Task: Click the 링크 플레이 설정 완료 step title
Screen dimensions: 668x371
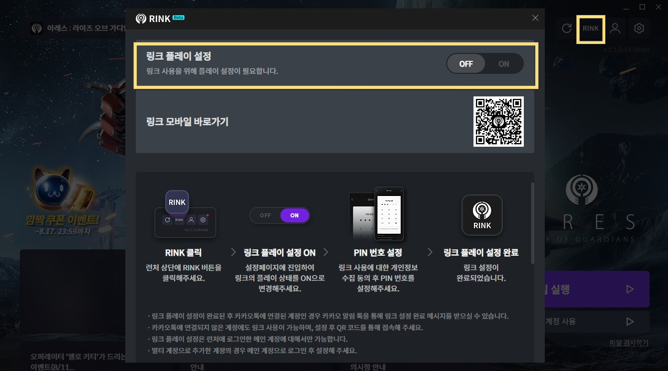Action: pos(481,253)
